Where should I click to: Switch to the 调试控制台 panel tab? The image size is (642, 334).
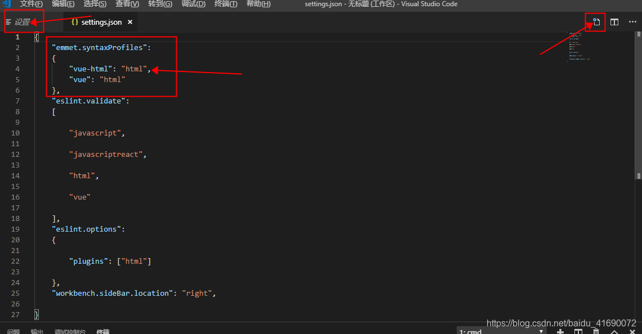point(70,332)
